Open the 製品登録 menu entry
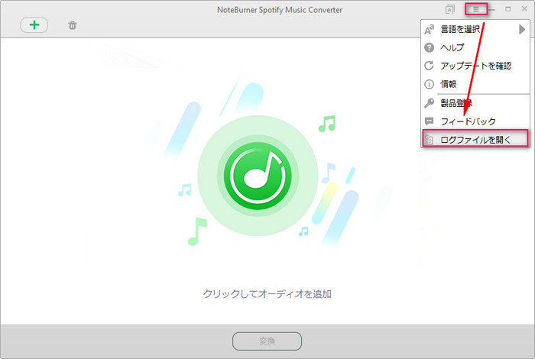Screen dimensions: 535x359 (475, 103)
